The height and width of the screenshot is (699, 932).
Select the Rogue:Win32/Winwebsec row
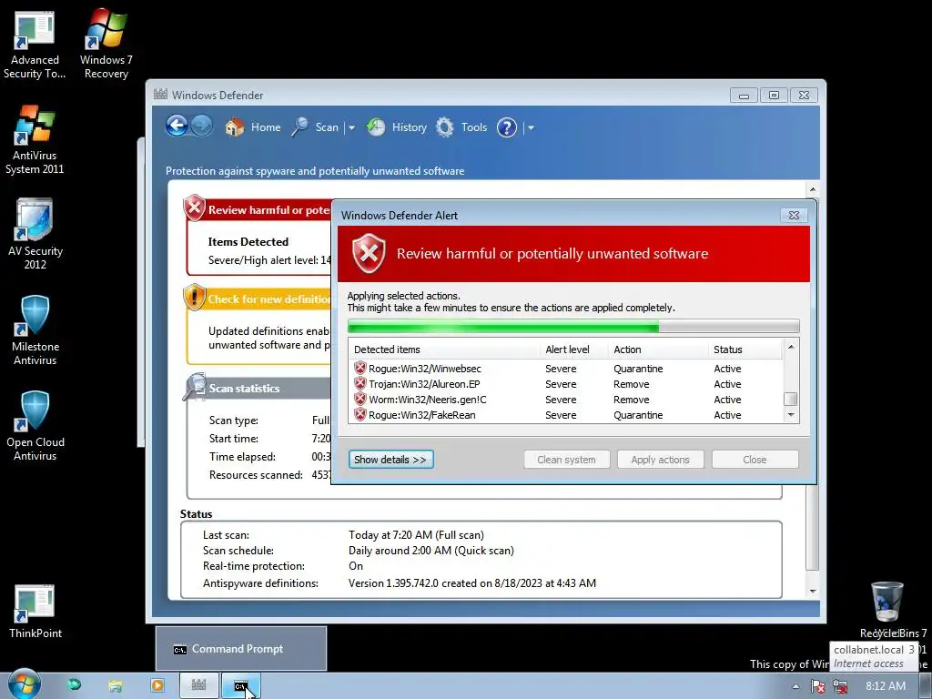pos(564,369)
